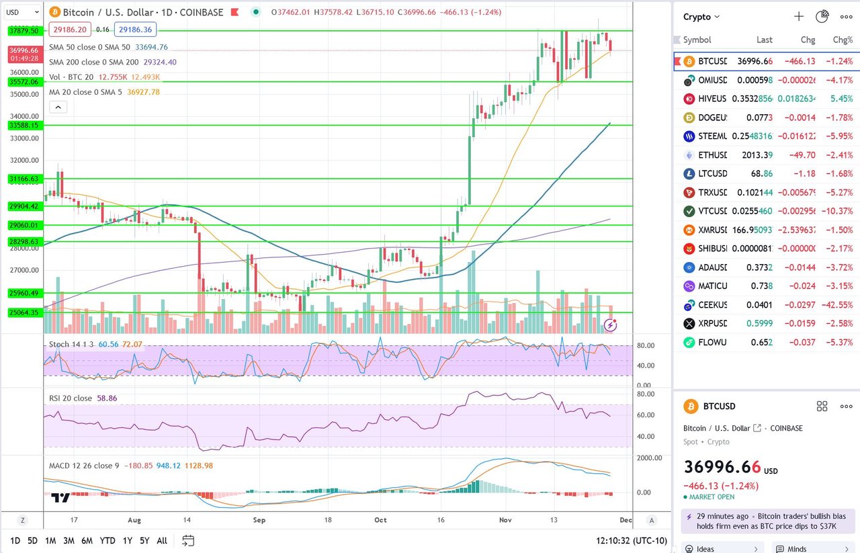The height and width of the screenshot is (553, 860).
Task: Click the red sell price 29186.20 button
Action: [x=70, y=30]
